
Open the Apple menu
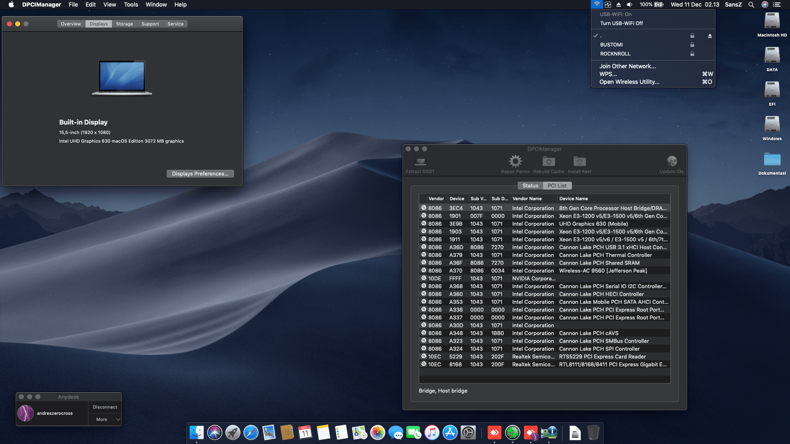(x=11, y=5)
